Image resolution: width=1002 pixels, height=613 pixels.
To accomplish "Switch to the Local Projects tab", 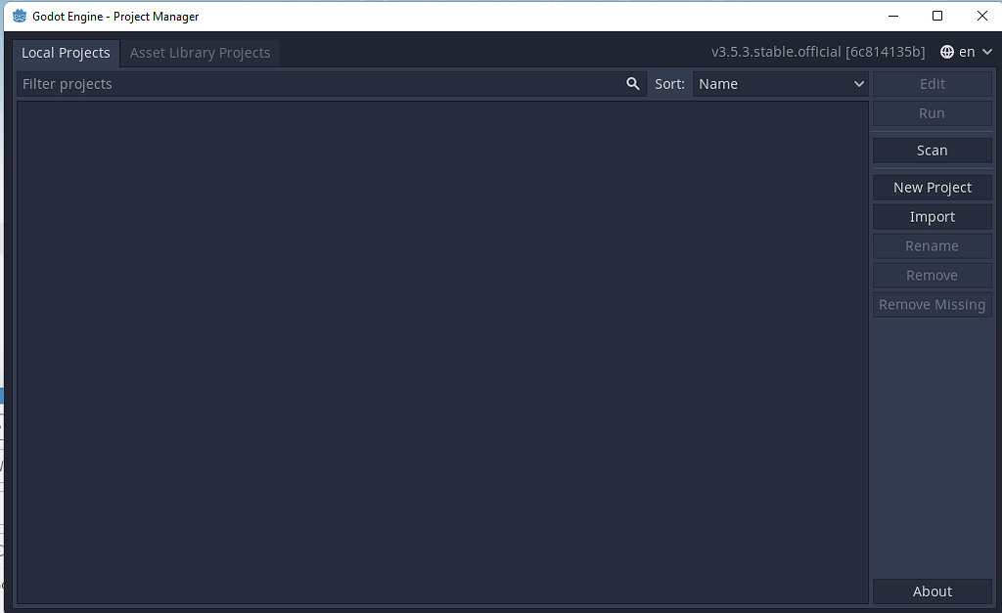I will tap(66, 53).
